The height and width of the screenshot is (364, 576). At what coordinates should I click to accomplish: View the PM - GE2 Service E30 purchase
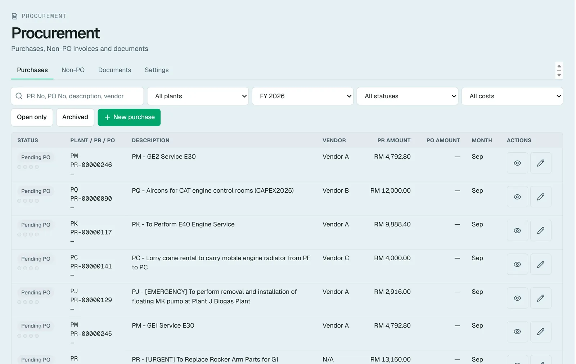(517, 163)
